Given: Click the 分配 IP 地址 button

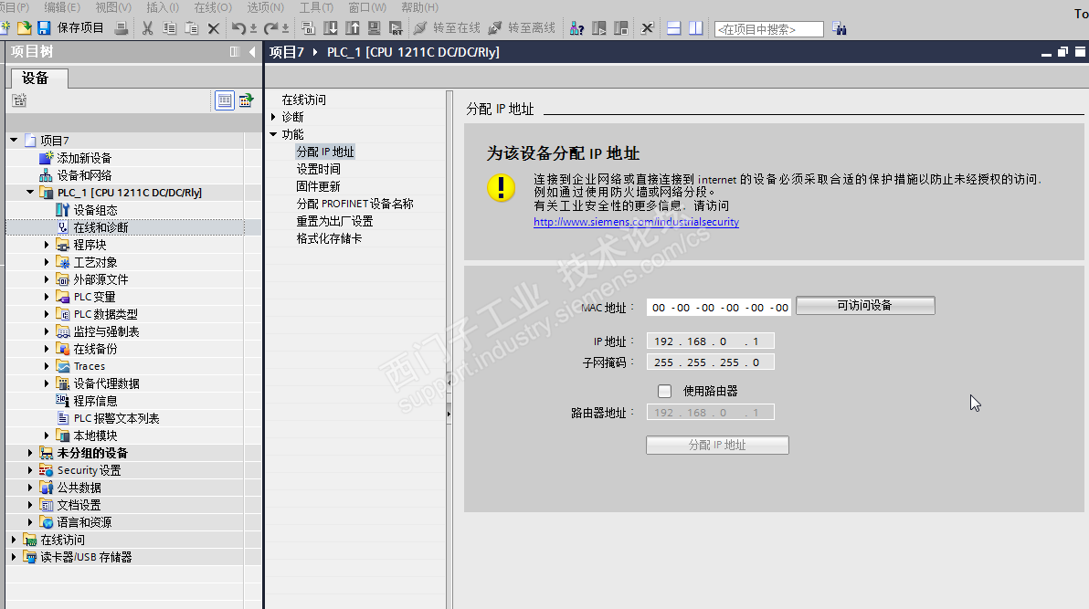Looking at the screenshot, I should [717, 446].
